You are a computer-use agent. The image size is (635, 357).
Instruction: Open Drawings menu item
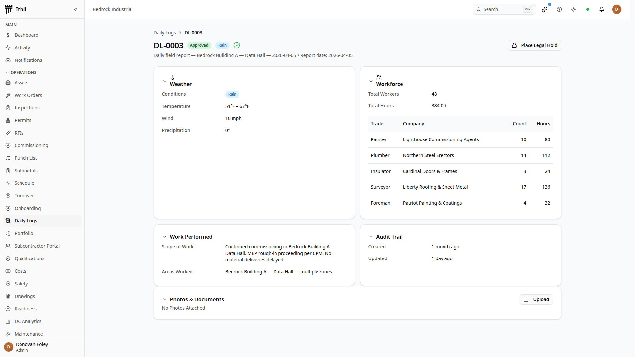click(x=42, y=296)
